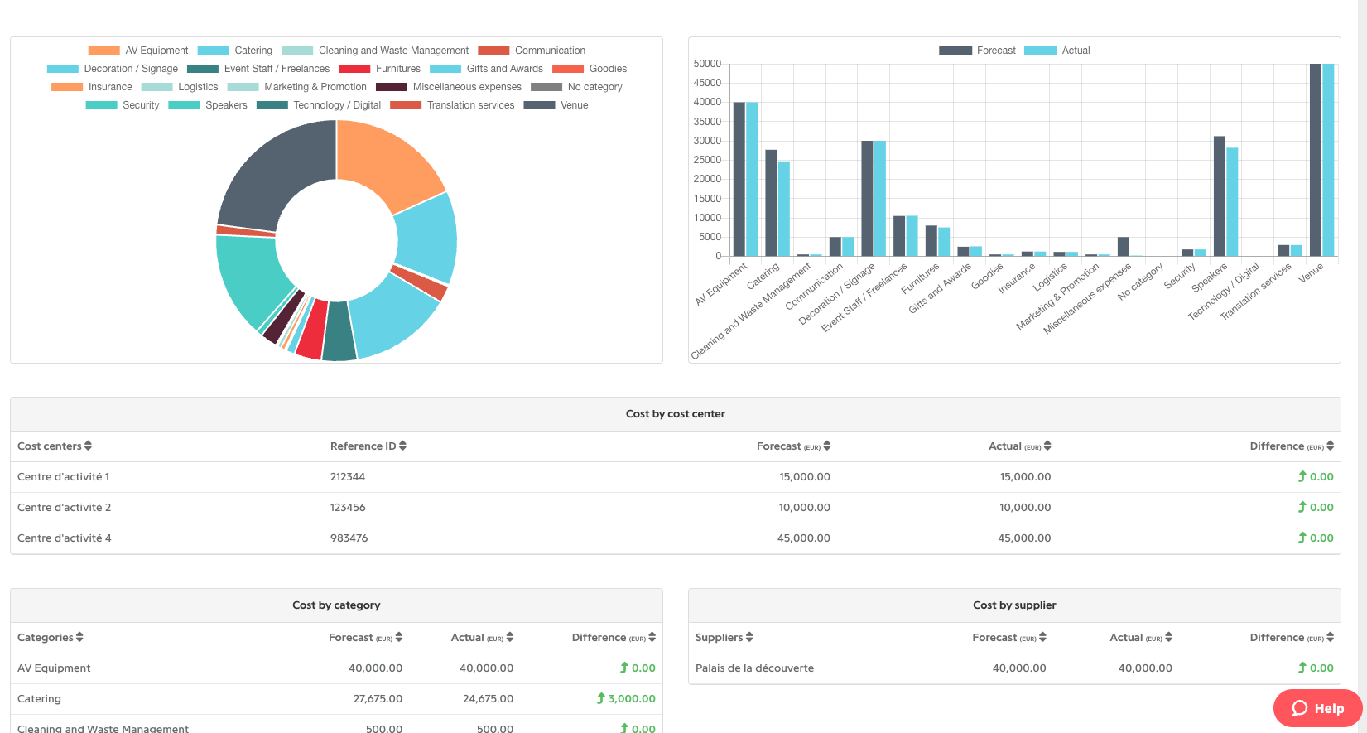
Task: Sort category table by Categories column
Action: [79, 637]
